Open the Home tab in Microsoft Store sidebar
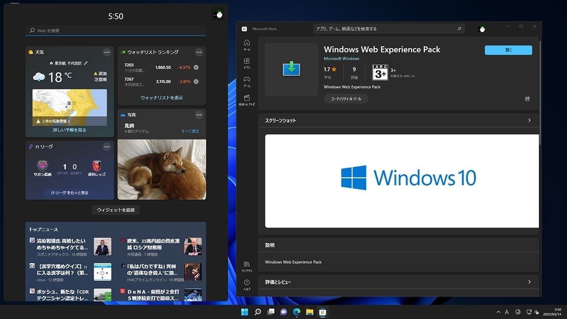567x319 pixels. click(x=247, y=45)
